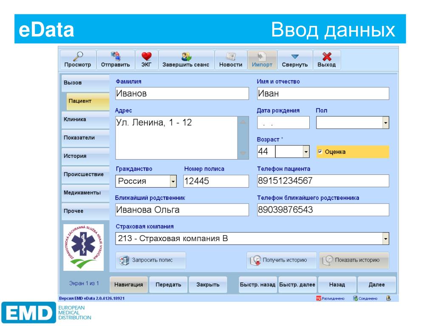This screenshot has width=435, height=326.
Task: Open the Новости newspaper icon
Action: pos(231,56)
